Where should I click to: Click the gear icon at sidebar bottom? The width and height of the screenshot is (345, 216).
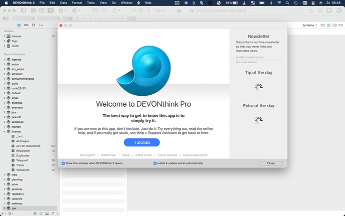point(9,213)
